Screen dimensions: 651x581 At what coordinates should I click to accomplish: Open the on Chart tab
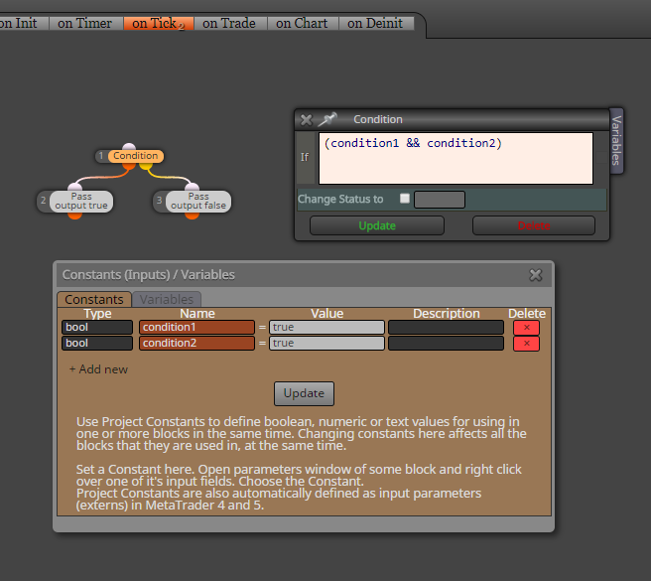tap(303, 23)
